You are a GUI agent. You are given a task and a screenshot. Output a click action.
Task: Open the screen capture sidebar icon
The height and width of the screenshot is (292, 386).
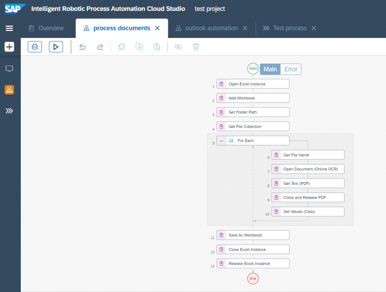tap(9, 68)
